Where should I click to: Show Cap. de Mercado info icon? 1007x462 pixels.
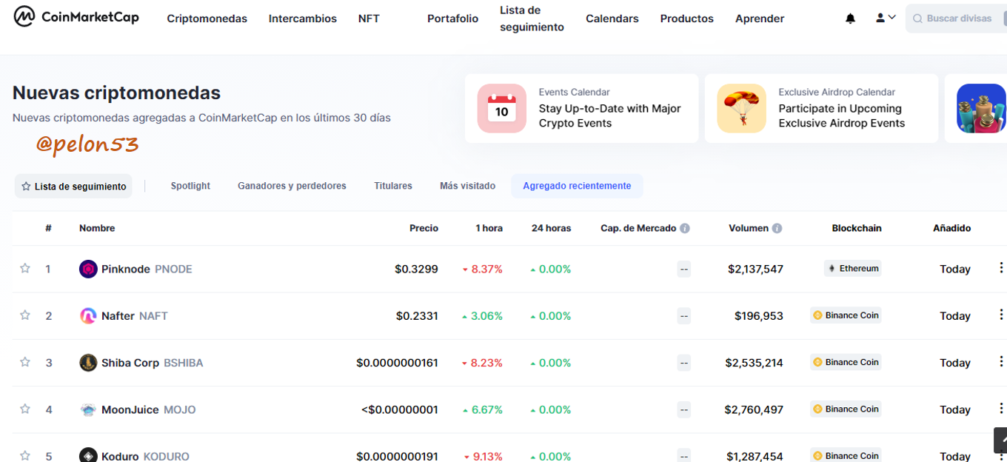coord(685,228)
